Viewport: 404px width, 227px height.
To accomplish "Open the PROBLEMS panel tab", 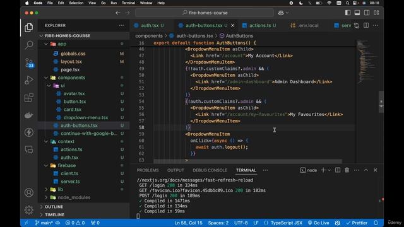I will point(148,170).
